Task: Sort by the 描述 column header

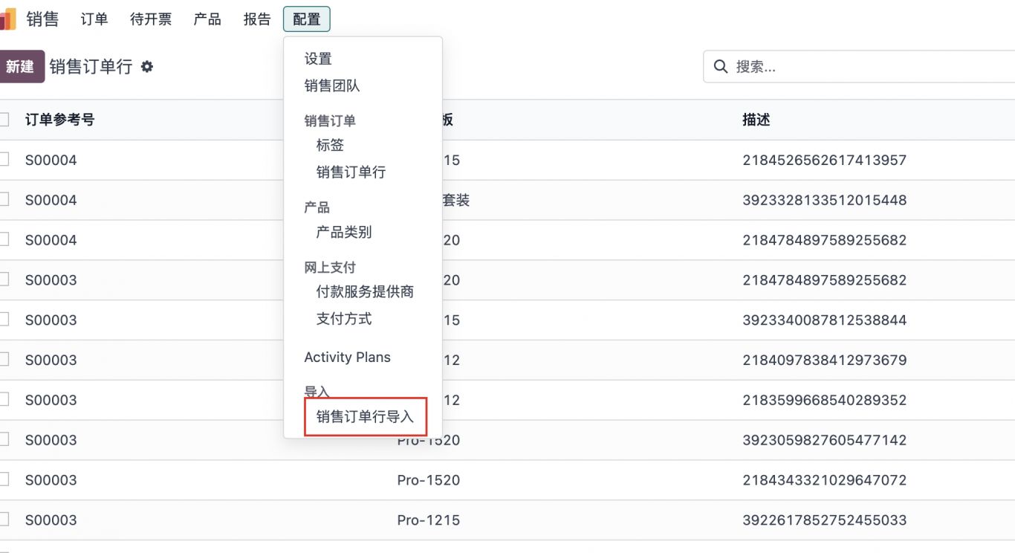Action: click(756, 120)
